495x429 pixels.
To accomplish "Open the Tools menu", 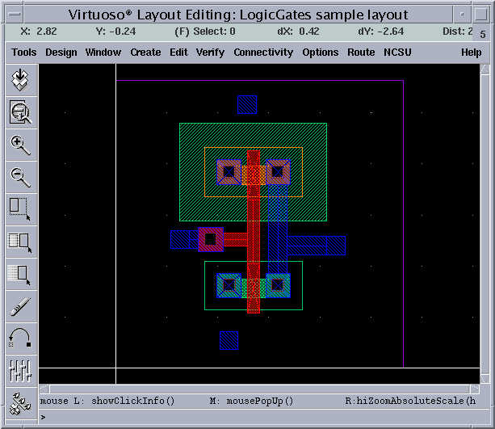I will [x=24, y=53].
